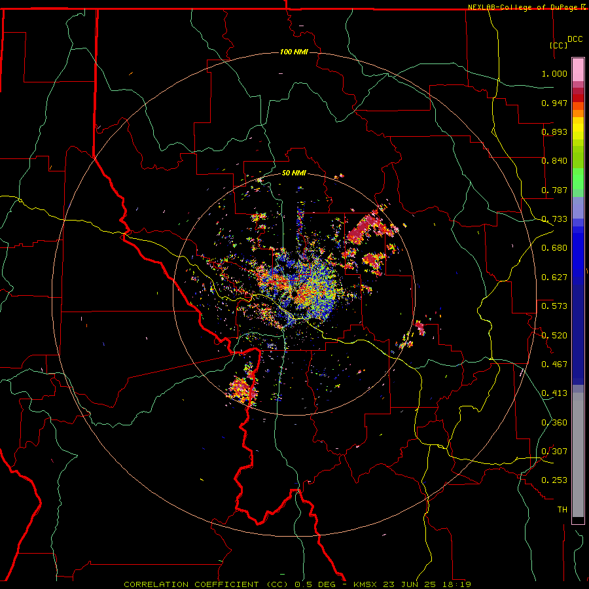Select the 1.000 value on the scale
This screenshot has width=589, height=589.
coord(554,73)
